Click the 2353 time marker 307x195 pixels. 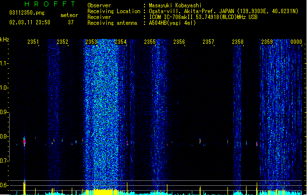[x=91, y=42]
